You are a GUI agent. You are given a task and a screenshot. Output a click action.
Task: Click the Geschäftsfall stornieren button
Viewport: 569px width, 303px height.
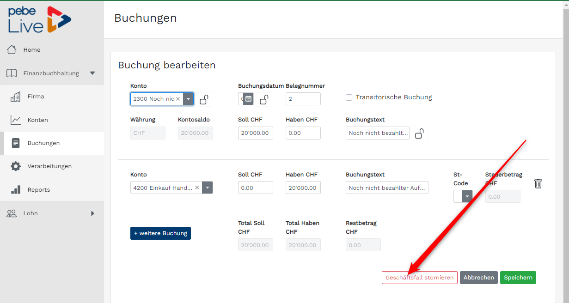point(419,278)
